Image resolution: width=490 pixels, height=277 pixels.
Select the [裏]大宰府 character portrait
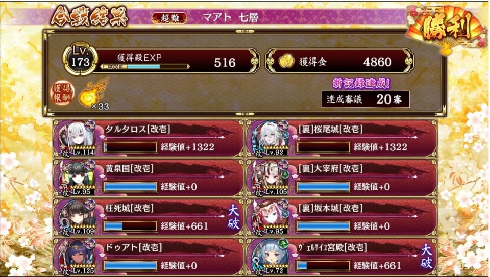coord(271,178)
